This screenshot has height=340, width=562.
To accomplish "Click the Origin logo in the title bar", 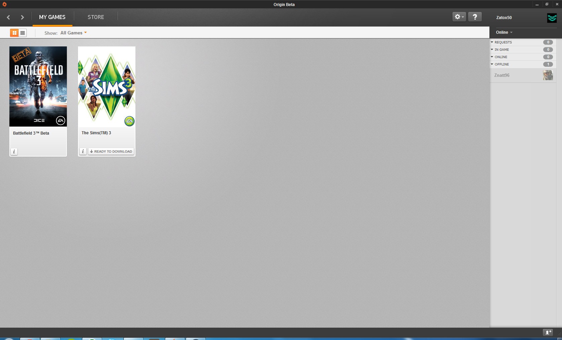I will [x=4, y=4].
